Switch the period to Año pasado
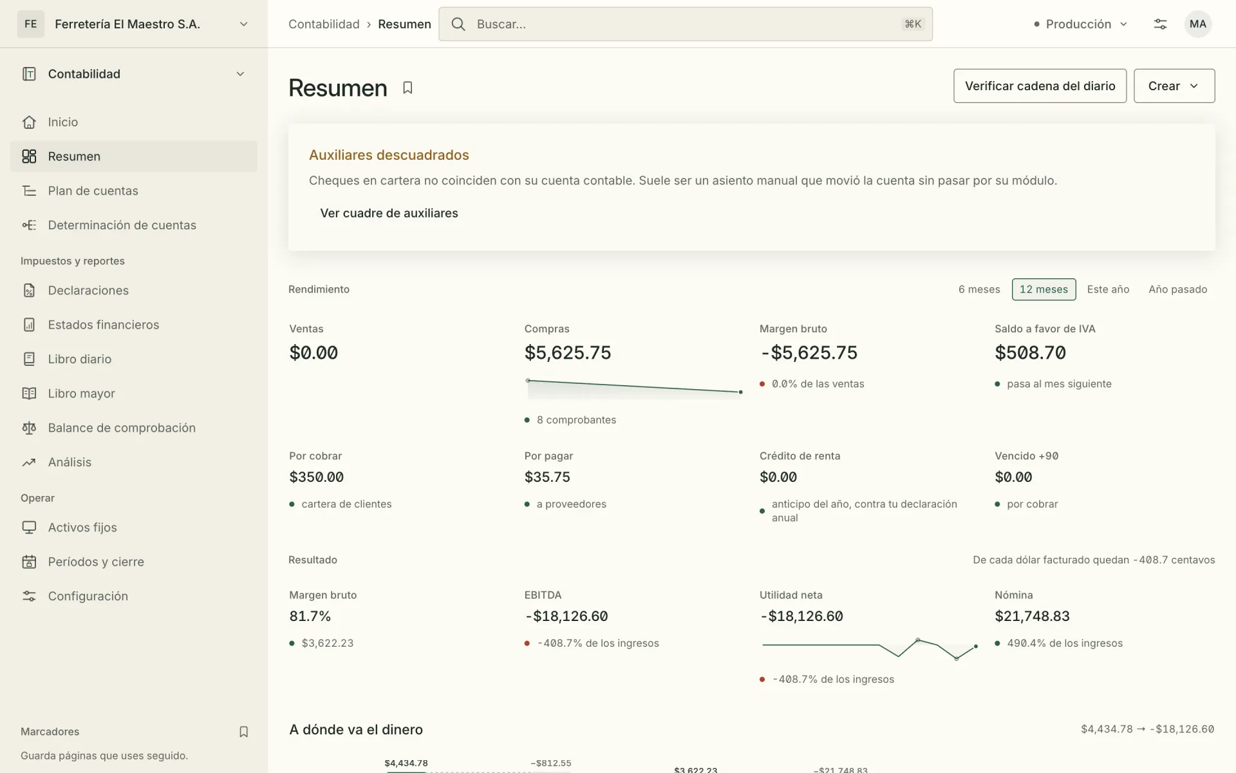1236x773 pixels. [x=1177, y=289]
